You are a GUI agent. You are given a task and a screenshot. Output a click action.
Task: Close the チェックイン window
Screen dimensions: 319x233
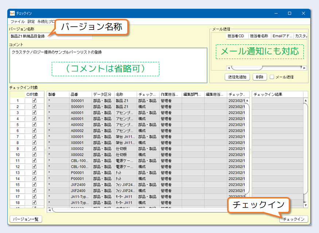pos(303,13)
